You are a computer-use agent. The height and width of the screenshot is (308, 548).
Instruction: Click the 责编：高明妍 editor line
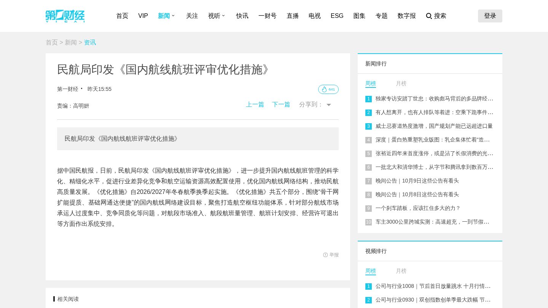point(73,106)
